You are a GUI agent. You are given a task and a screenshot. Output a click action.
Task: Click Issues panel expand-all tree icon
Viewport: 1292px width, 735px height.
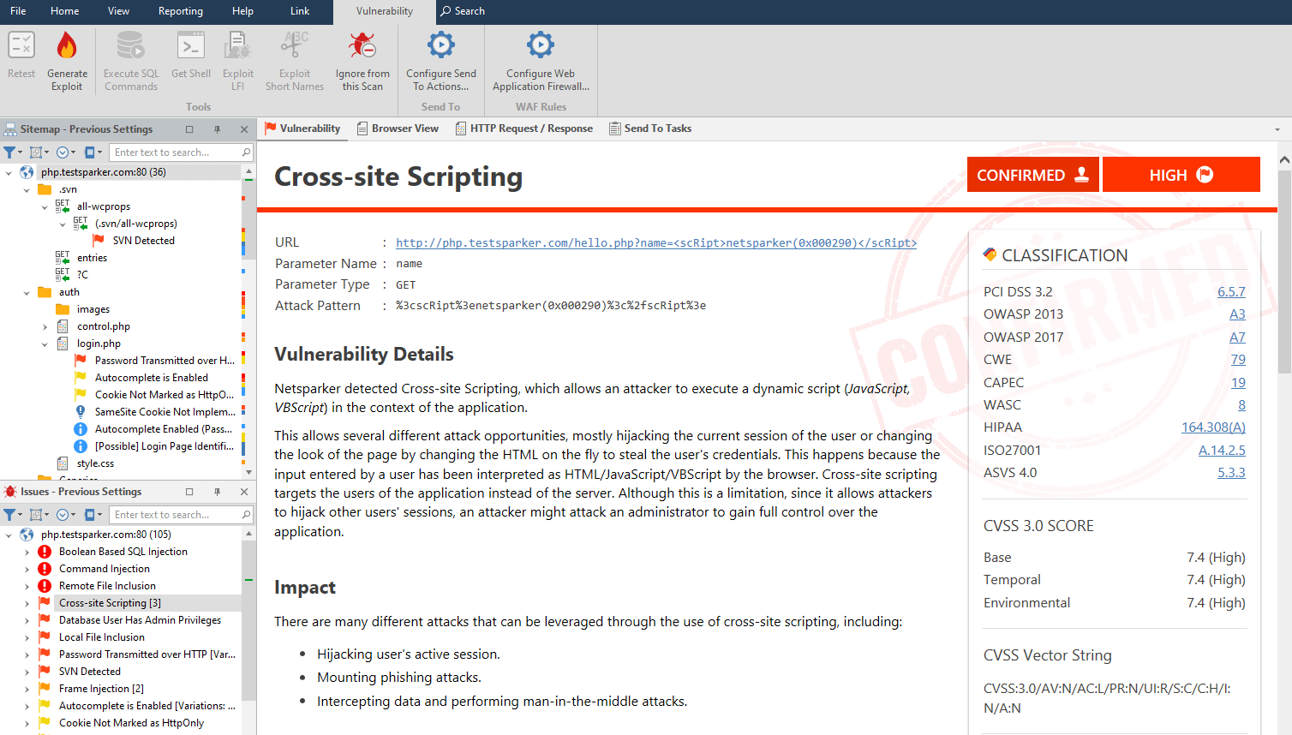coord(36,515)
